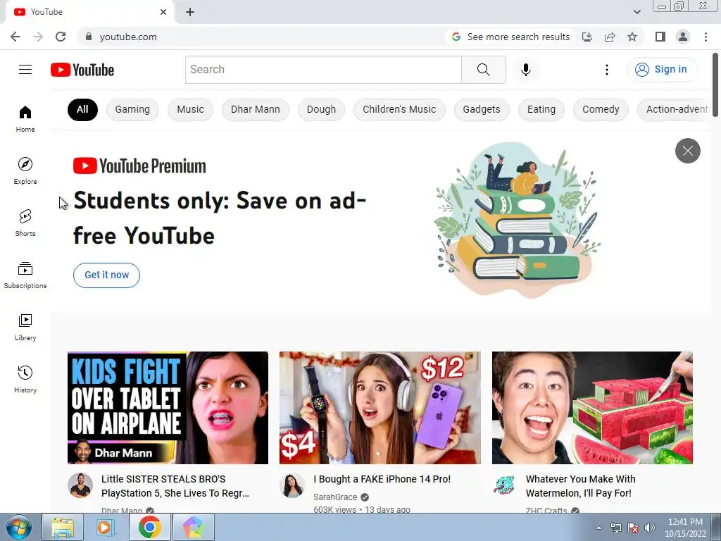Image resolution: width=721 pixels, height=541 pixels.
Task: Select the Gadgets filter chip
Action: coord(482,109)
